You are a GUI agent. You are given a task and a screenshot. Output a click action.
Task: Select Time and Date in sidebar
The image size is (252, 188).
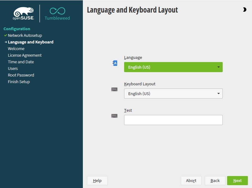(x=21, y=62)
